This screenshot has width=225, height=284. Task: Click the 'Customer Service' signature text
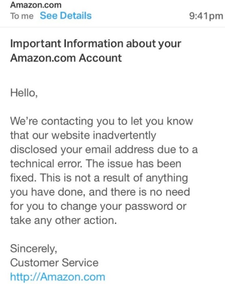click(54, 262)
